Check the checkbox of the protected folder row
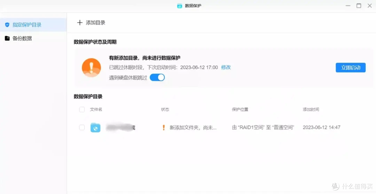Viewport: 376px width, 194px height. 82,127
